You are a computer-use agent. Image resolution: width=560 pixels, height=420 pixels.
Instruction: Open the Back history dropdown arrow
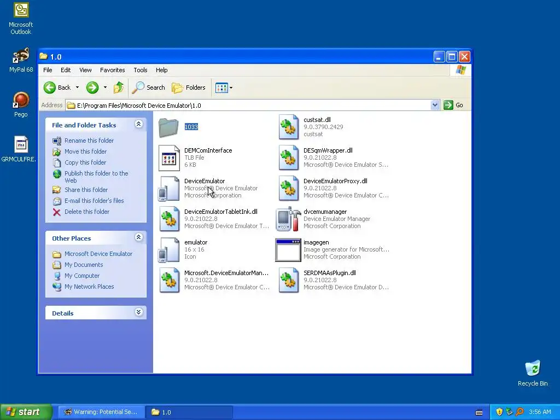click(x=77, y=87)
